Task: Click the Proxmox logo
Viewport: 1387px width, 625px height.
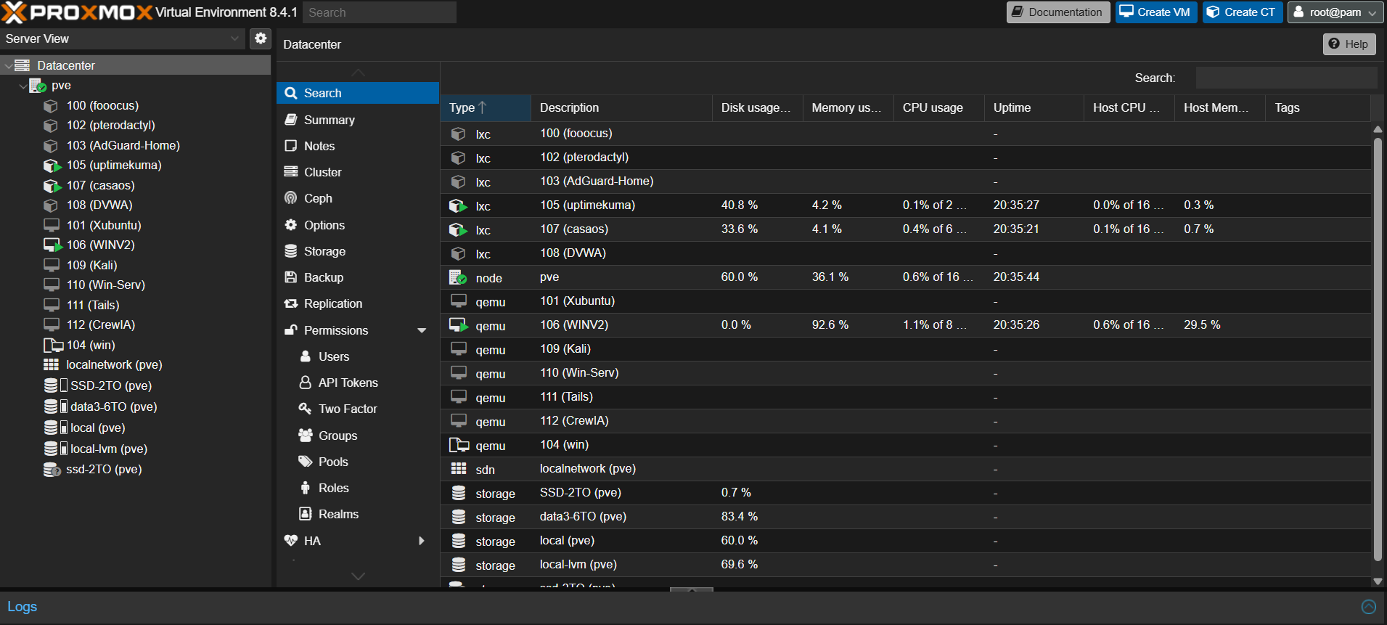Action: tap(78, 12)
